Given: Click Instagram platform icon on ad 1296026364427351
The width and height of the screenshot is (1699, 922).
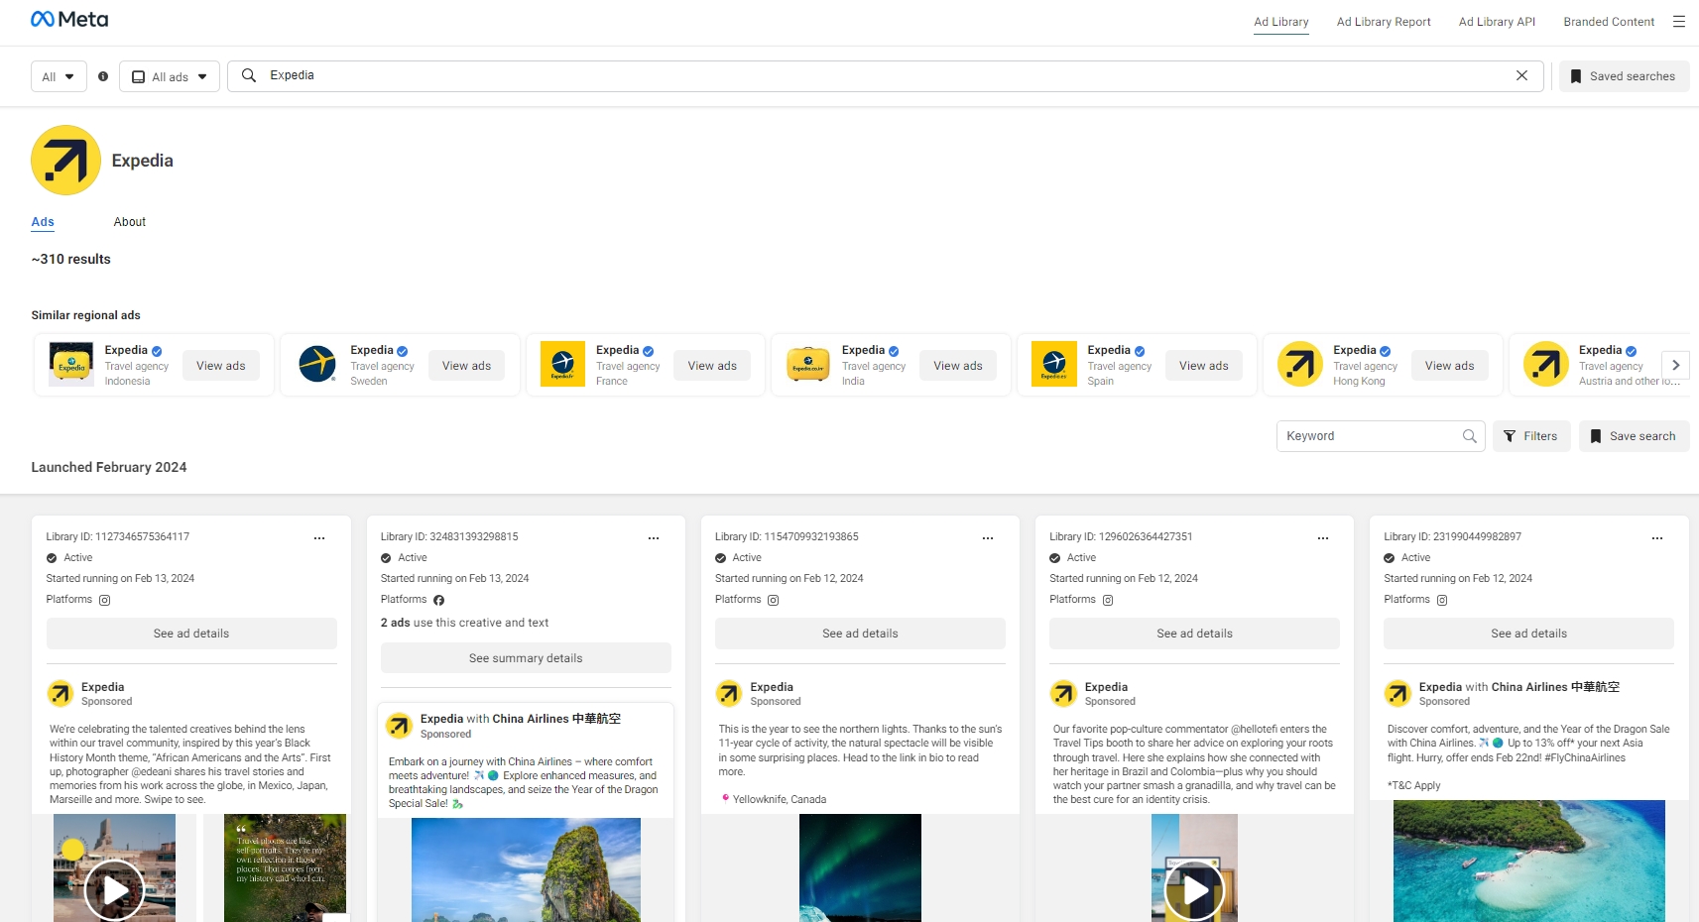Looking at the screenshot, I should [1108, 600].
